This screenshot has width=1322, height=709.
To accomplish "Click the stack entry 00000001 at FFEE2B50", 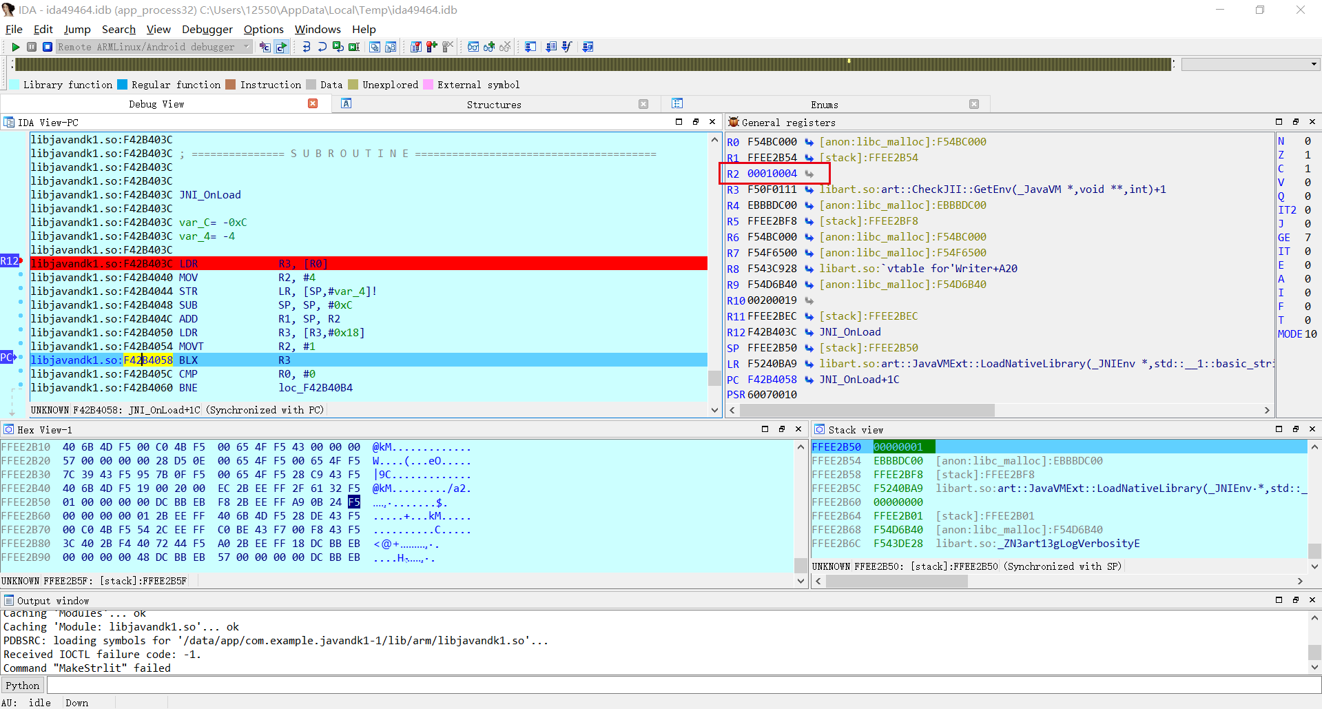I will pos(898,447).
